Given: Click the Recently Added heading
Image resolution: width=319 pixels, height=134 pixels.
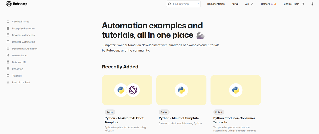Looking at the screenshot, I should click(x=120, y=67).
